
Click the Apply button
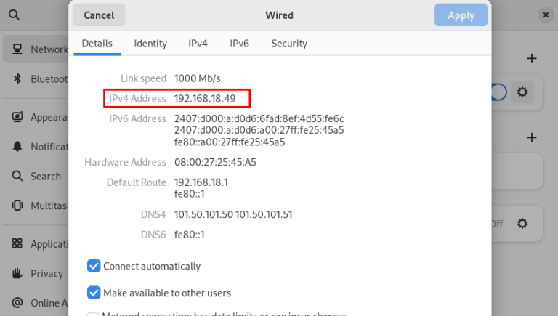pos(461,15)
